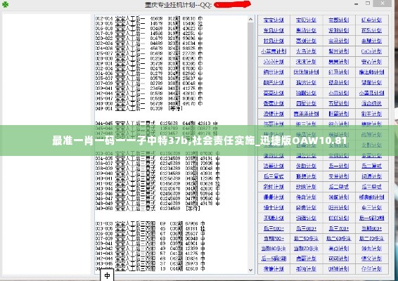Open the 后三复式 link
The width and height of the screenshot is (398, 281).
pyautogui.click(x=274, y=176)
